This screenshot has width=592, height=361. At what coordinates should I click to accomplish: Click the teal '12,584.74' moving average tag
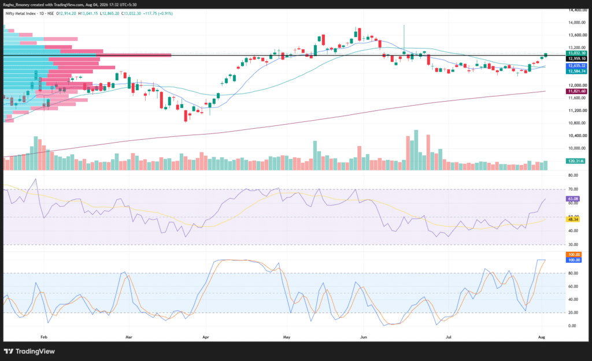pos(576,71)
